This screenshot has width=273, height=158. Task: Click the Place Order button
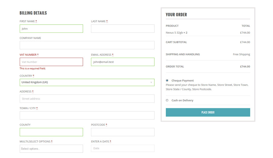coord(208,112)
